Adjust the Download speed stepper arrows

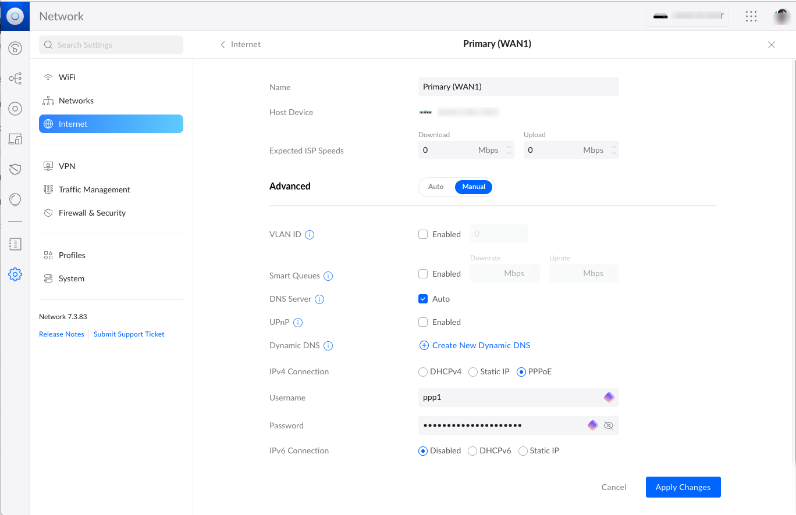point(509,150)
